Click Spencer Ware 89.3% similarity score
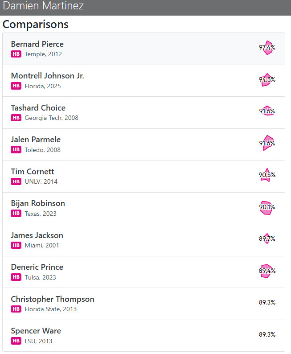 point(267,334)
